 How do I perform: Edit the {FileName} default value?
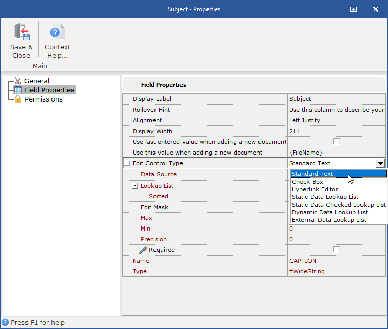(337, 153)
